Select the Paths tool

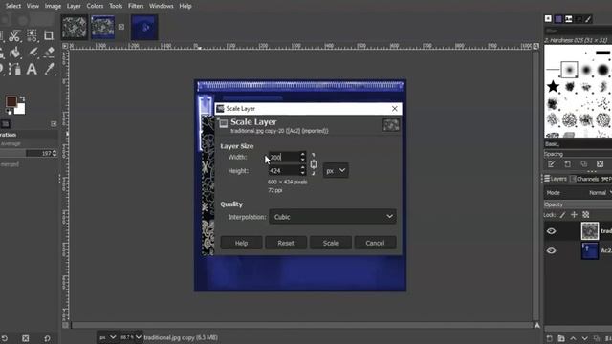(x=15, y=69)
